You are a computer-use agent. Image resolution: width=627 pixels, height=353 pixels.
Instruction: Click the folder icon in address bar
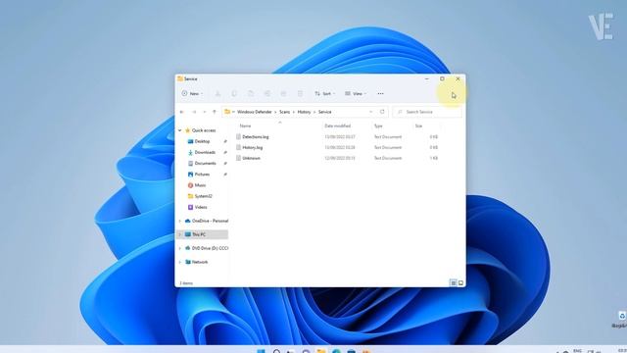click(x=227, y=112)
